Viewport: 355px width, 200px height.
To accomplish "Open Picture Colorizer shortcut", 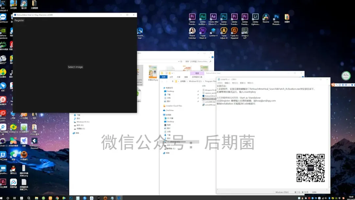I will pyautogui.click(x=192, y=33).
